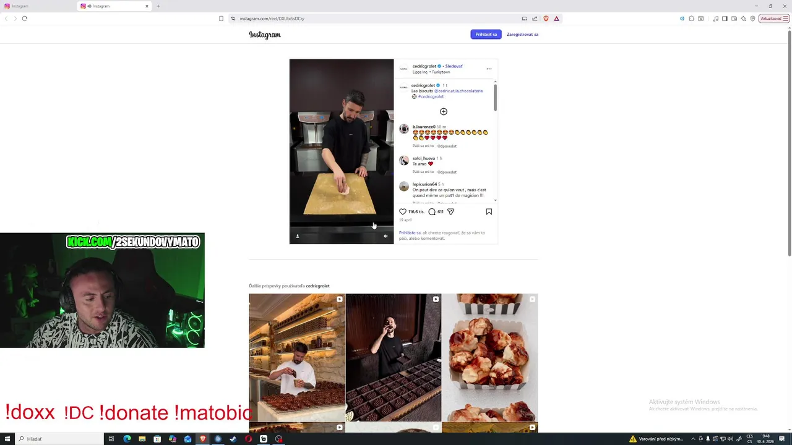792x445 pixels.
Task: Open Brave Rewards triangle icon
Action: click(556, 19)
